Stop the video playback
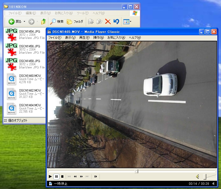The width and height of the screenshot is (221, 189). pyautogui.click(x=62, y=176)
